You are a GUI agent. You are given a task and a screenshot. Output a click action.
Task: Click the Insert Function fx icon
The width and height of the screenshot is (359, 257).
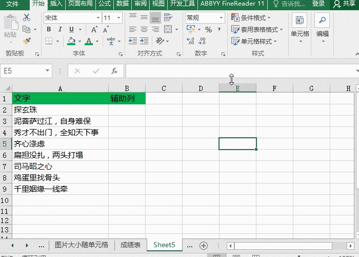[114, 71]
